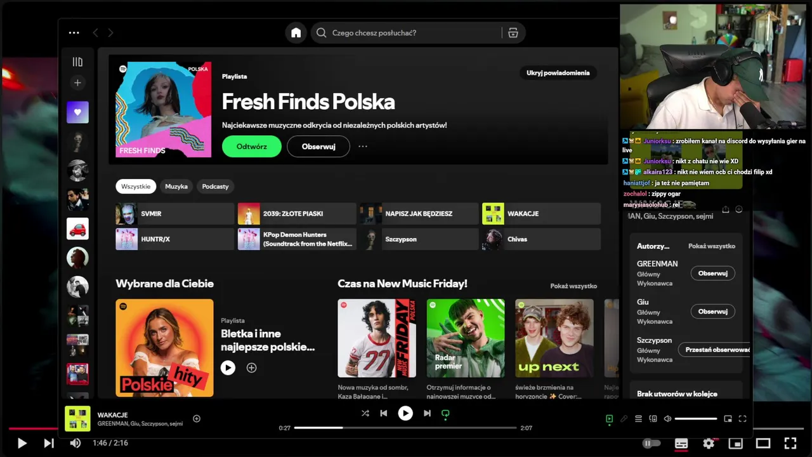The height and width of the screenshot is (457, 812).
Task: Click the 'Odtwórz' green button
Action: tap(252, 146)
